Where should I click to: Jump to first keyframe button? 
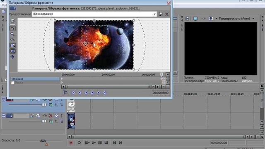[74, 93]
